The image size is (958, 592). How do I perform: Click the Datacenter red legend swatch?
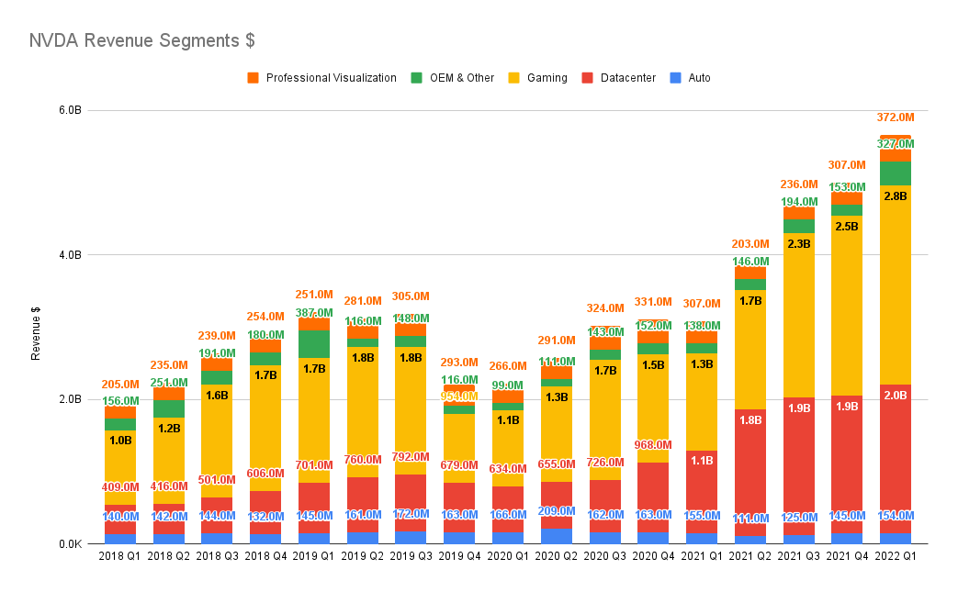pos(588,77)
